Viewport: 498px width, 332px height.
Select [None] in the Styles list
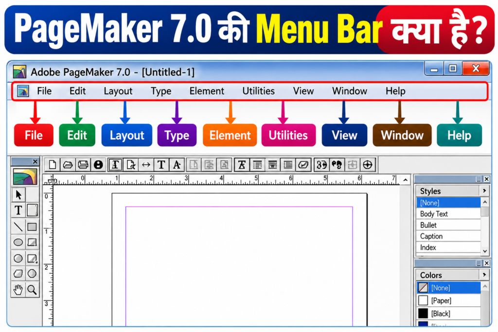(448, 203)
